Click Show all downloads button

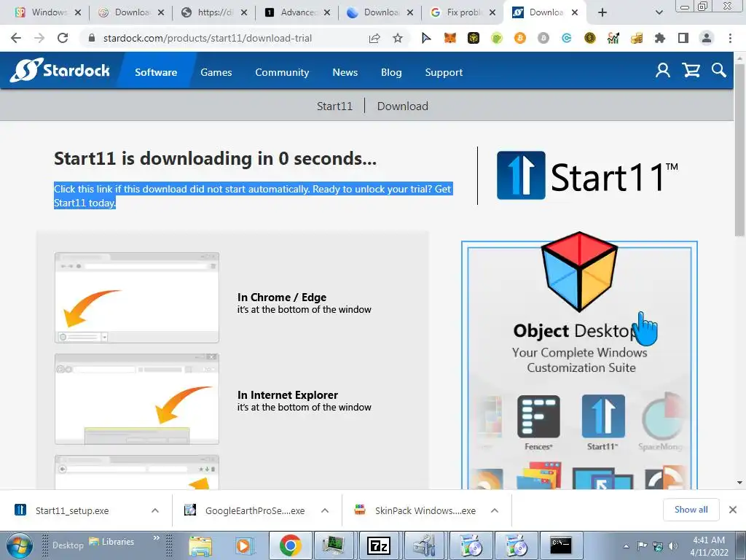[x=691, y=510]
